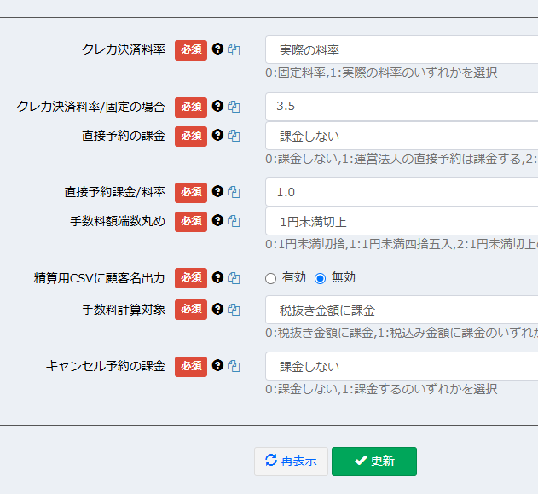This screenshot has width=538, height=494.
Task: Click the キャンセル予約の課金 label text
Action: [x=106, y=366]
